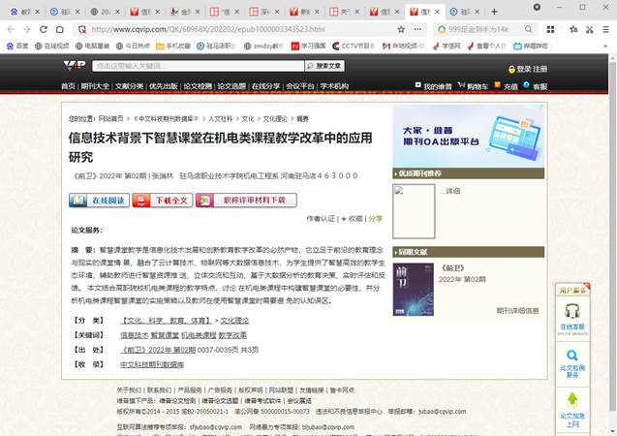Image resolution: width=617 pixels, height=436 pixels.
Task: Open the browser hamburger main menu
Action: [x=605, y=29]
